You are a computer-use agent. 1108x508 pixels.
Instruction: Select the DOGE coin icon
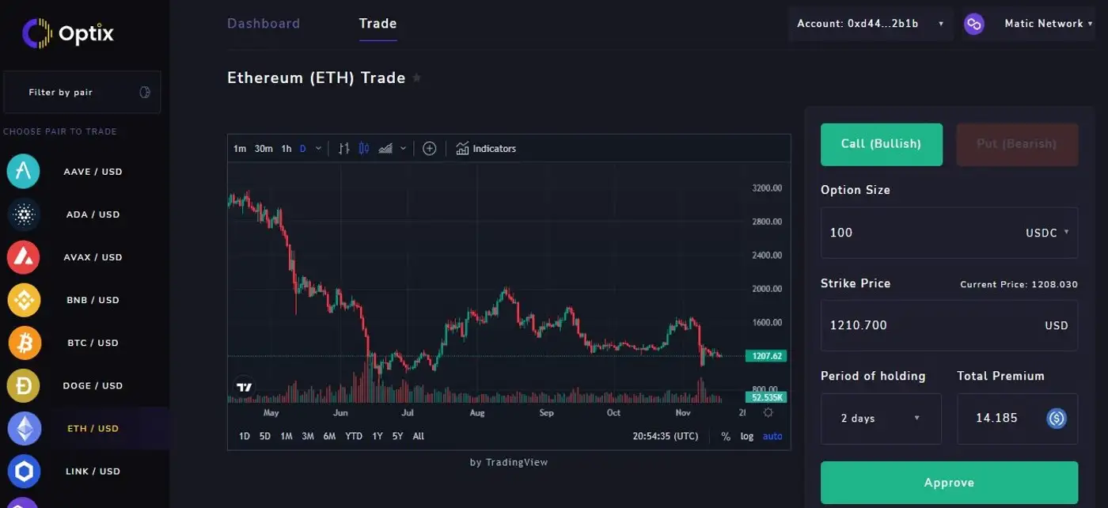24,386
